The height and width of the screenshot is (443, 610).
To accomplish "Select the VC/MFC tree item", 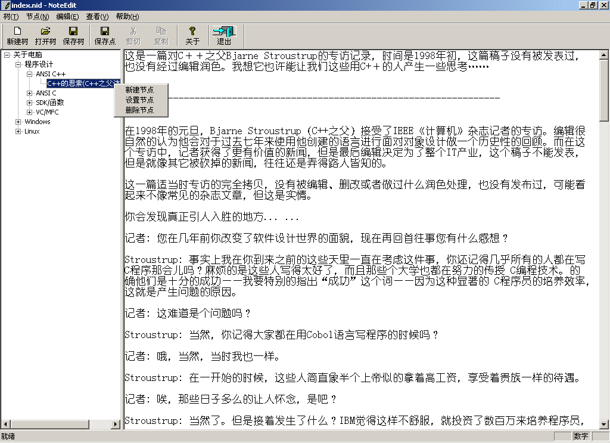I will (x=46, y=112).
